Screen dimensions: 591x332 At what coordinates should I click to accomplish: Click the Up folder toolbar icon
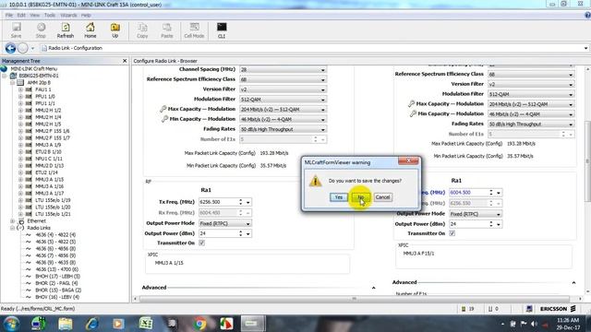pos(115,30)
